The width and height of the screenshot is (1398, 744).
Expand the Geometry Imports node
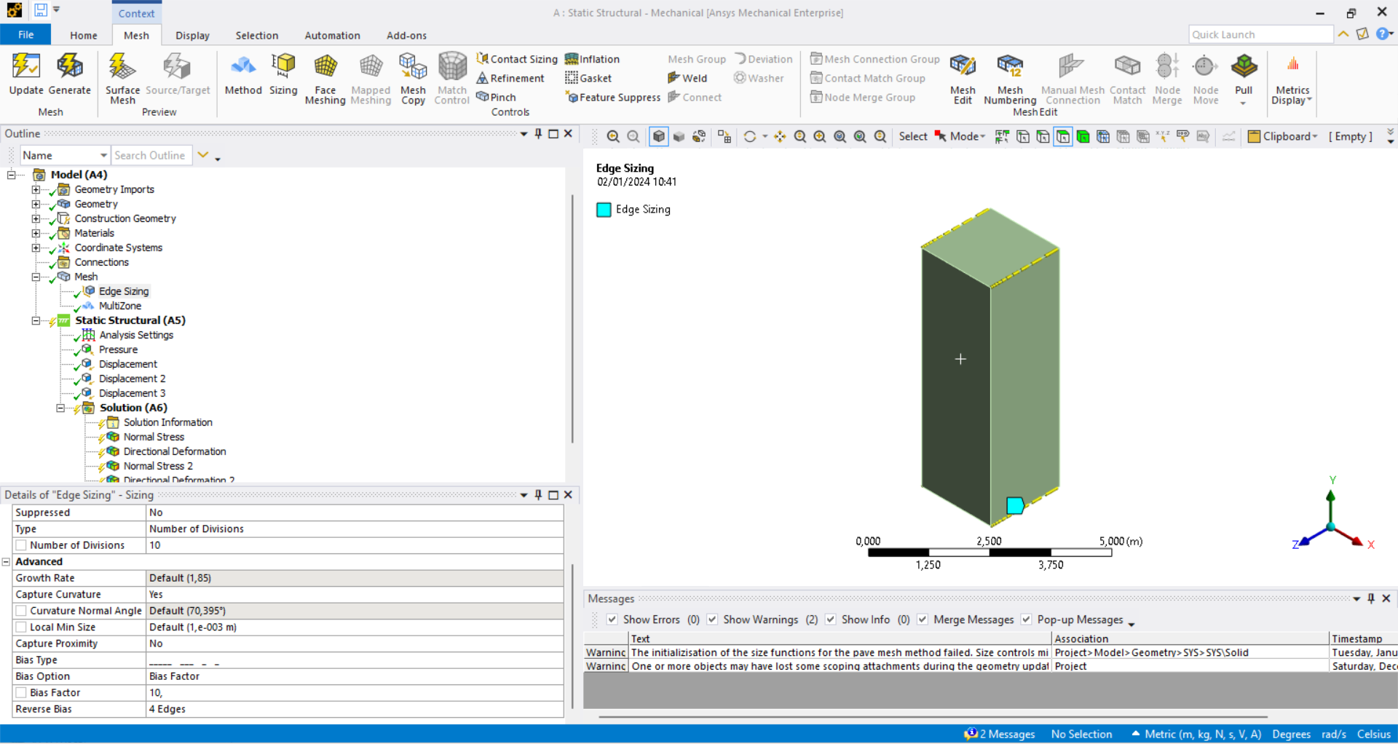36,189
